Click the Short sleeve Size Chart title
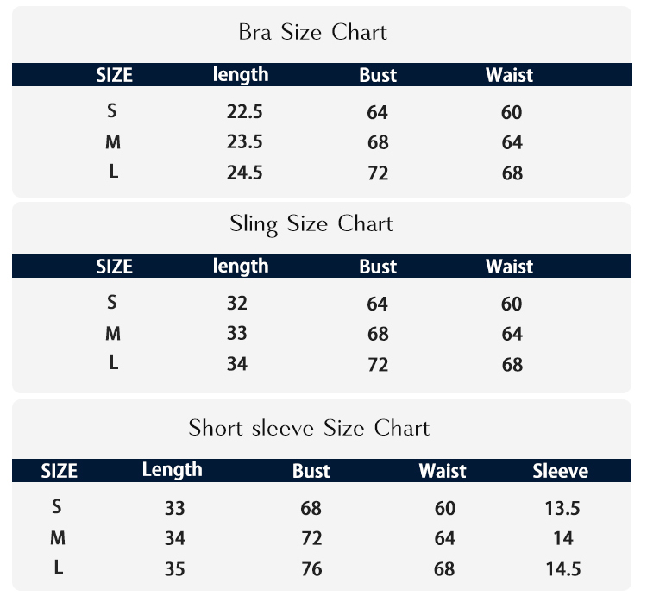 (x=309, y=428)
